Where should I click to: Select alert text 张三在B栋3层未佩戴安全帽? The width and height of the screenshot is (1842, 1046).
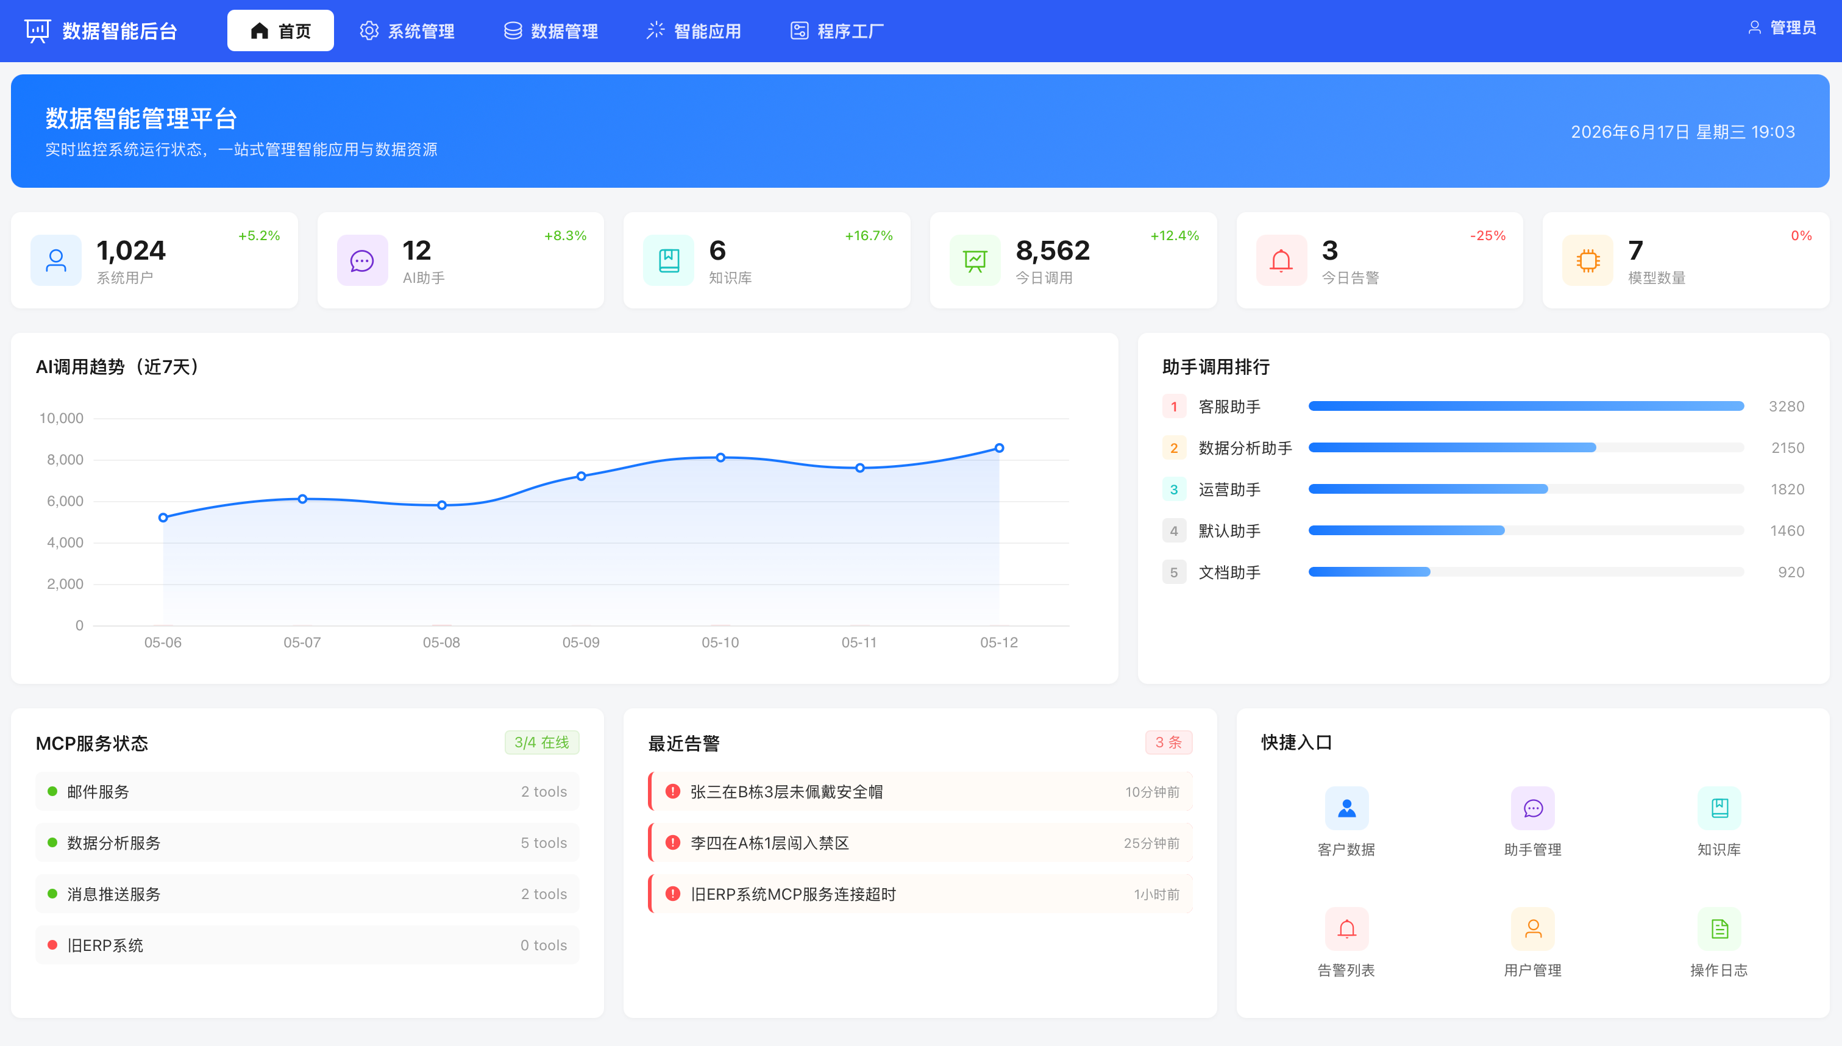[786, 792]
